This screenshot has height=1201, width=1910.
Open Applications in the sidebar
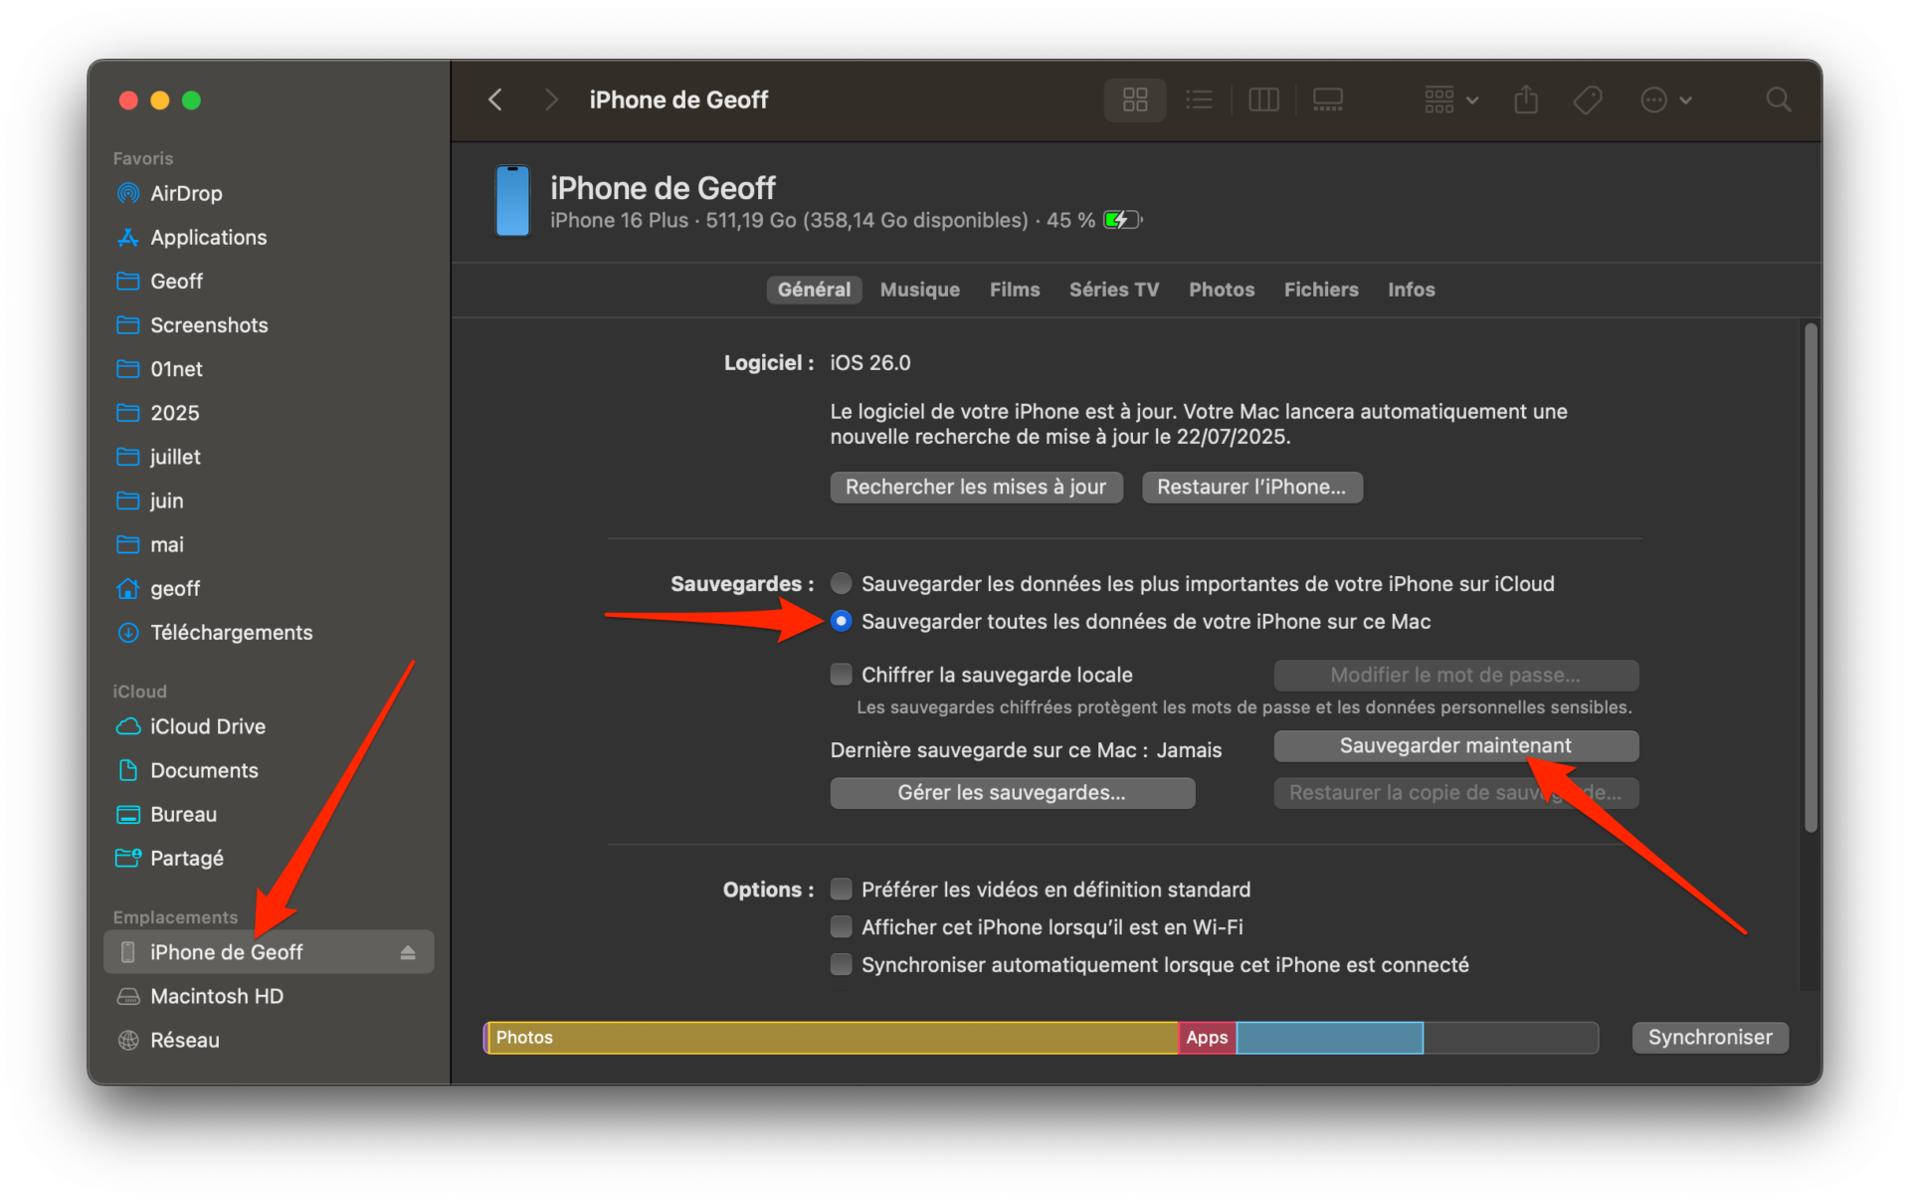click(269, 237)
